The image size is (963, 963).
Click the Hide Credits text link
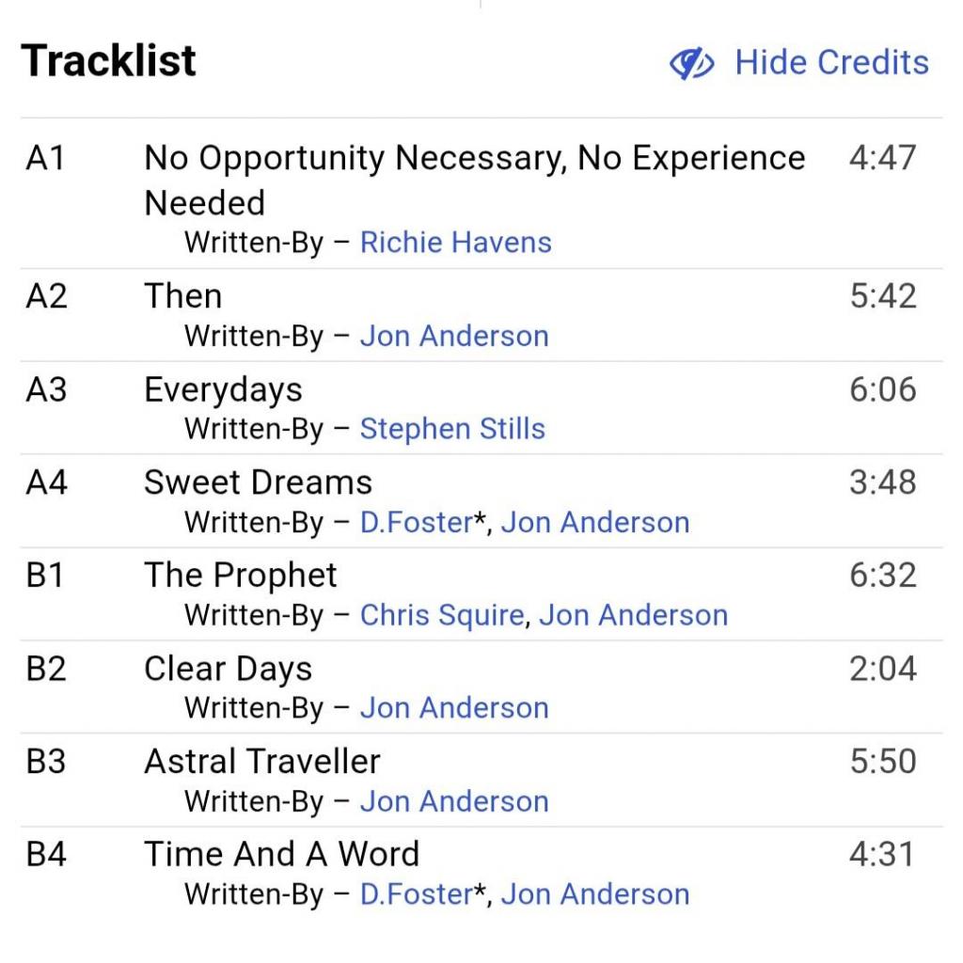(831, 63)
